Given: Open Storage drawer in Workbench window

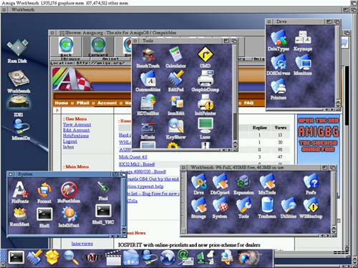Looking at the screenshot, I should (198, 209).
